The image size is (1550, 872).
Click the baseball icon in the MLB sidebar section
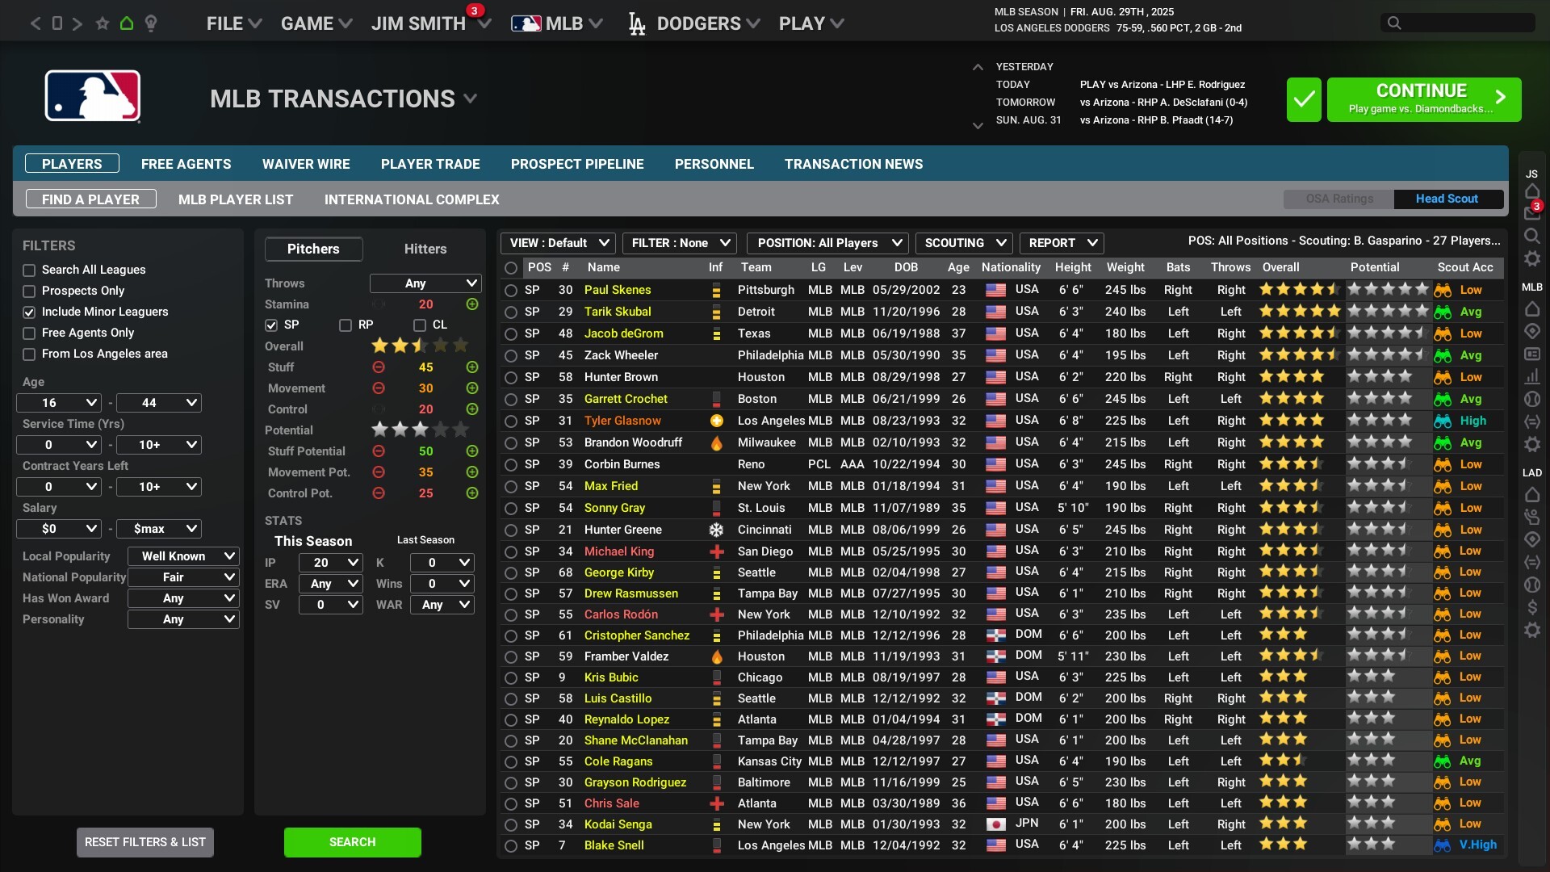(x=1532, y=399)
